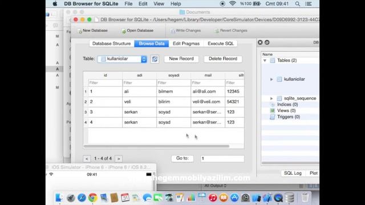Close the side panel with its X icon
Image resolution: width=365 pixels, height=205 pixels.
tap(260, 42)
